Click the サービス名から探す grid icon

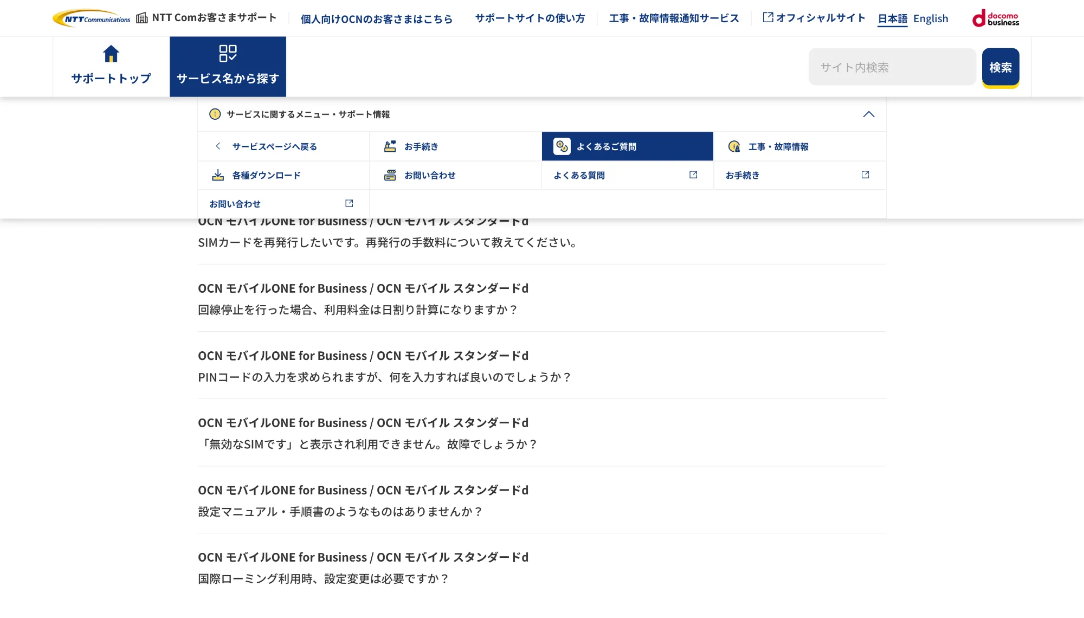[228, 53]
